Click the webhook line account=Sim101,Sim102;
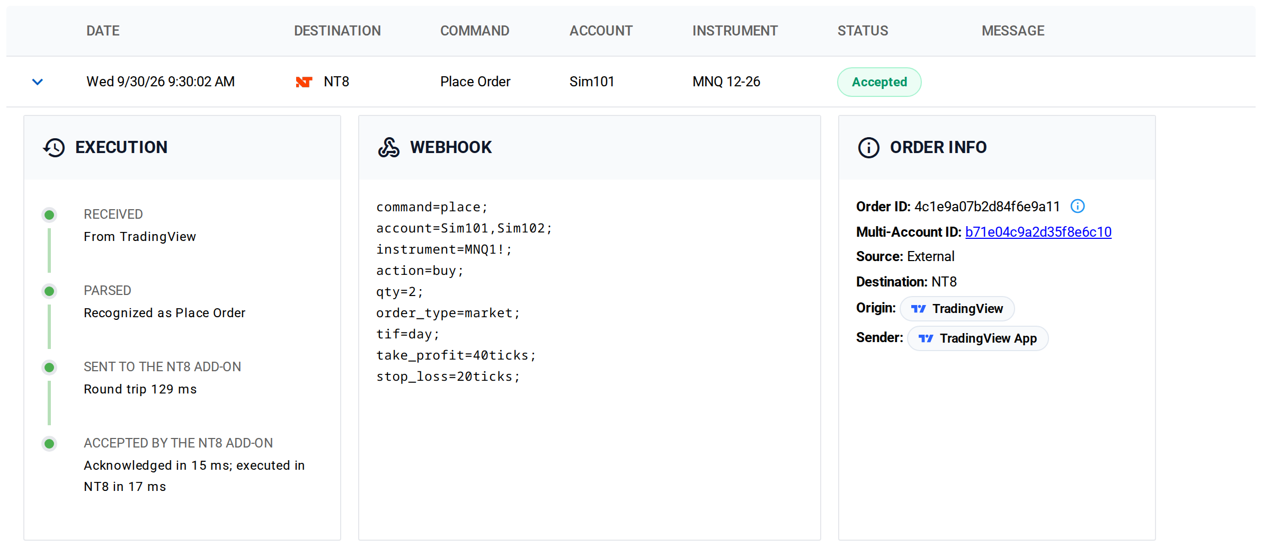This screenshot has height=555, width=1262. click(x=464, y=228)
